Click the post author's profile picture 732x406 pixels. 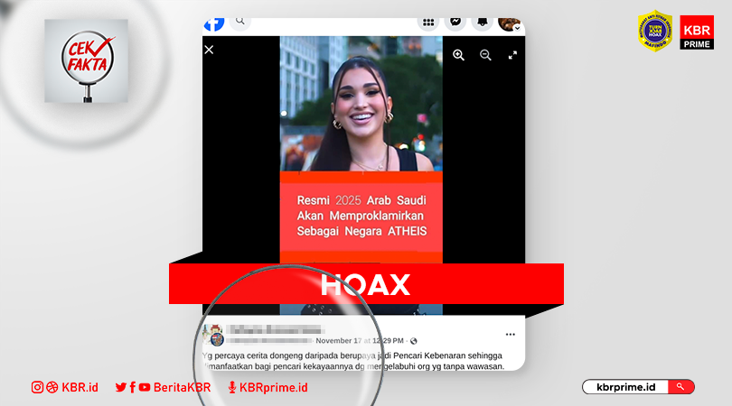tap(214, 335)
